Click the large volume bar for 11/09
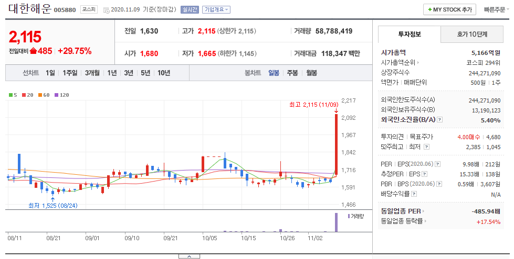The width and height of the screenshot is (514, 259). [336, 222]
